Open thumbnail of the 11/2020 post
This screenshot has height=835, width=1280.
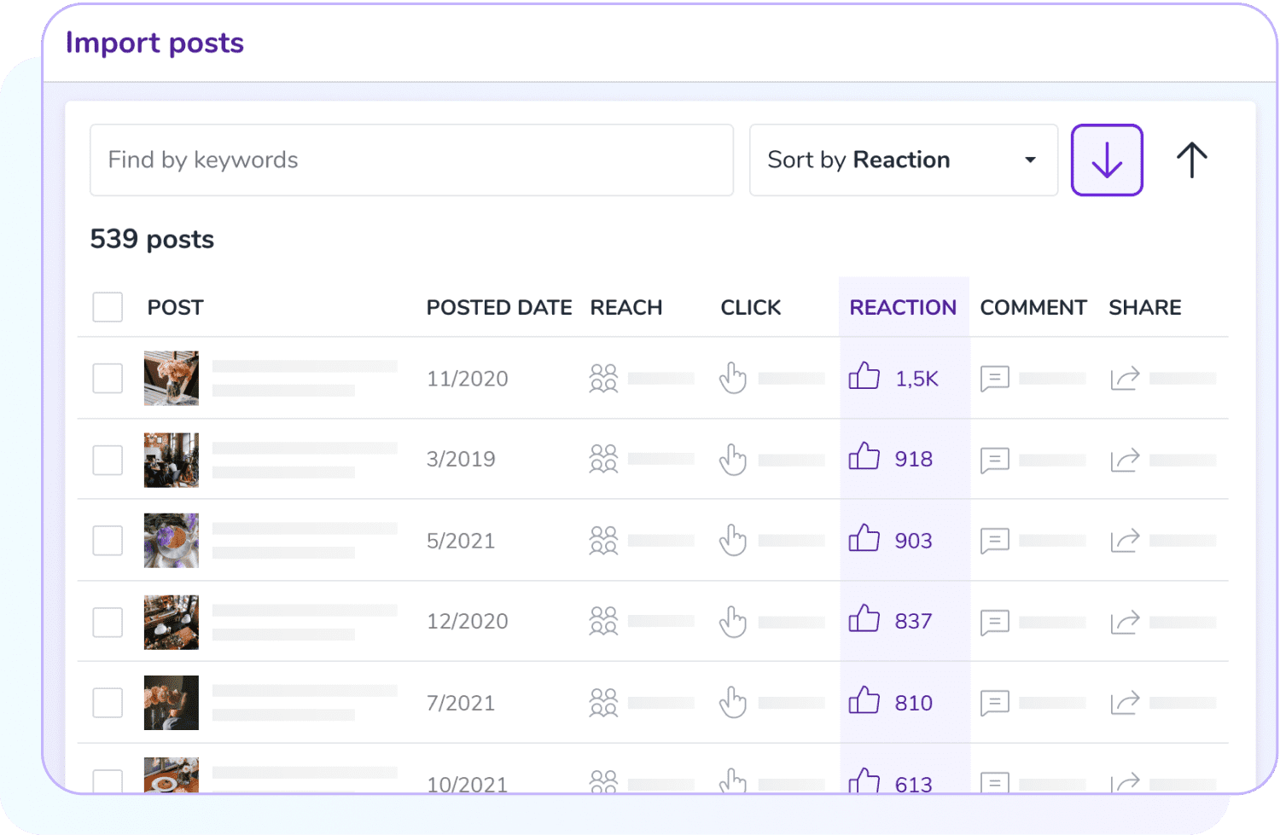pyautogui.click(x=172, y=378)
